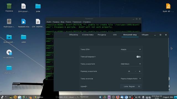Viewport: 177px width, 99px height.
Task: Open the Терминал menu in the Terminal menubar
Action: pos(77,22)
